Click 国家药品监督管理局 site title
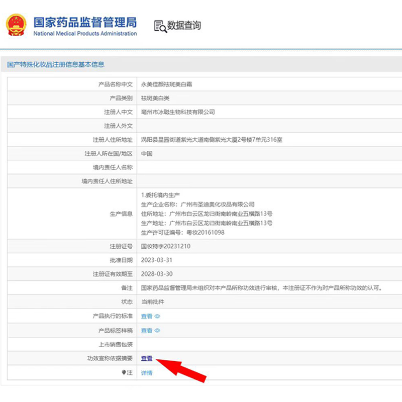The image size is (402, 402). point(85,22)
